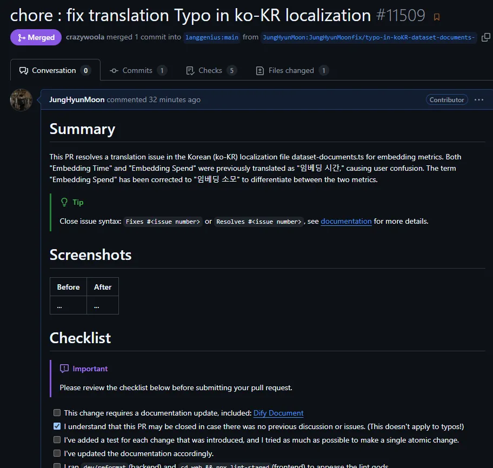Open the Dify Document link
Screen dimensions: 493x468
pyautogui.click(x=278, y=413)
